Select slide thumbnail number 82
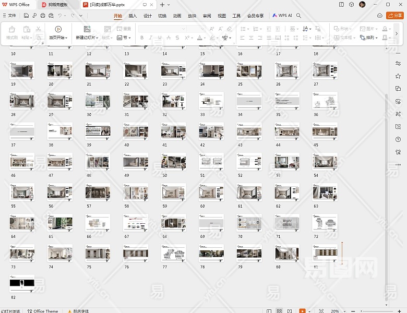 pos(22,284)
